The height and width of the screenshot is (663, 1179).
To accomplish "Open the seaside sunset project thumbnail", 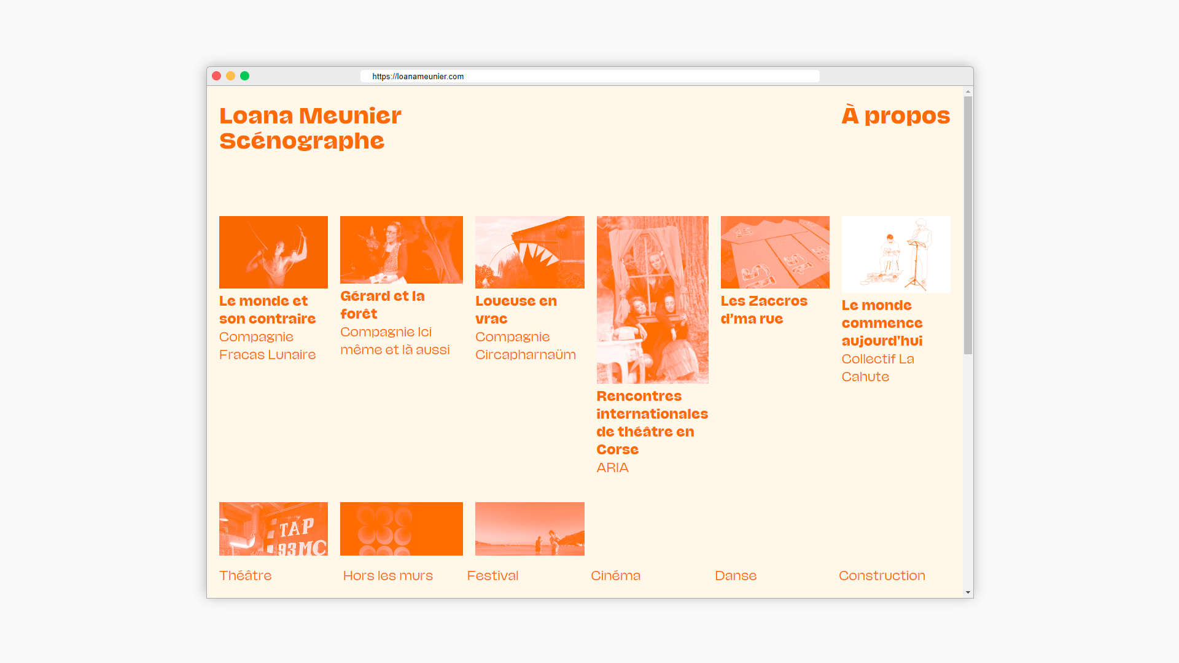I will (x=529, y=529).
